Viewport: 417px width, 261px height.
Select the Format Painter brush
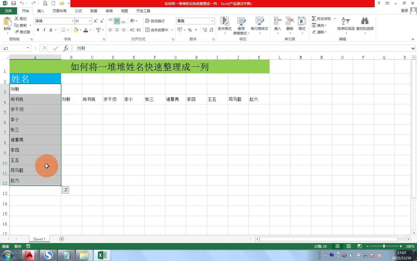tap(17, 32)
